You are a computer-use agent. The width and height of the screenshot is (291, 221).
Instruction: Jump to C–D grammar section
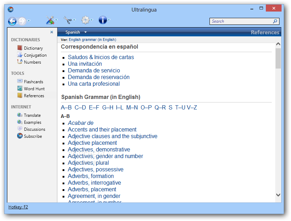80,107
